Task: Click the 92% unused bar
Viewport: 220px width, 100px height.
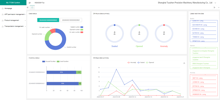Action: tap(63, 84)
